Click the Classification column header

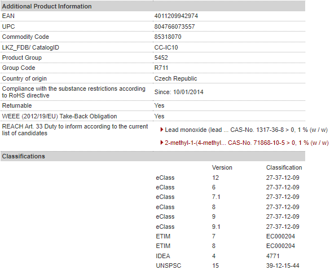[284, 167]
